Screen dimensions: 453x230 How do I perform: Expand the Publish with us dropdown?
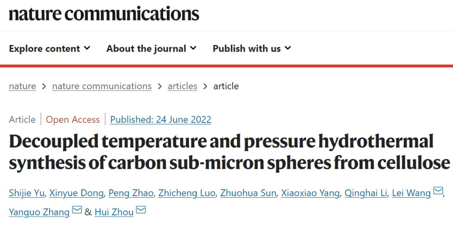click(252, 49)
